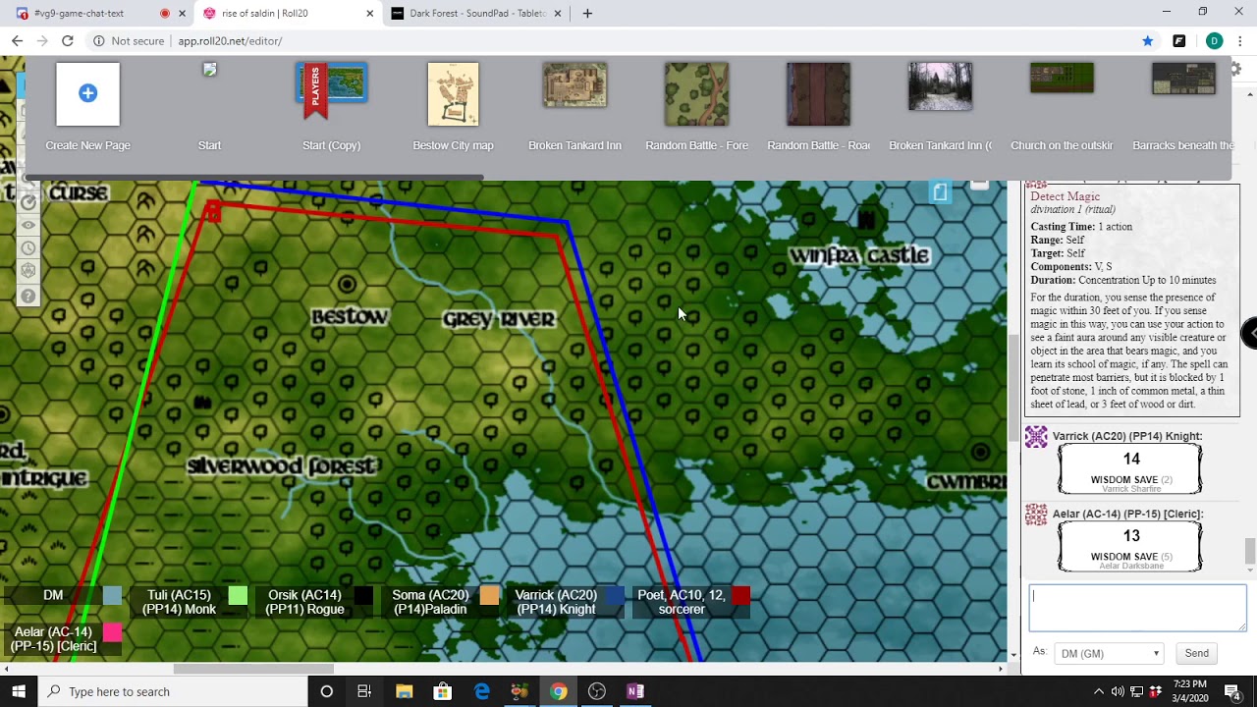1257x707 pixels.
Task: Click the dice icon beside Varrick's roll
Action: 1036,437
